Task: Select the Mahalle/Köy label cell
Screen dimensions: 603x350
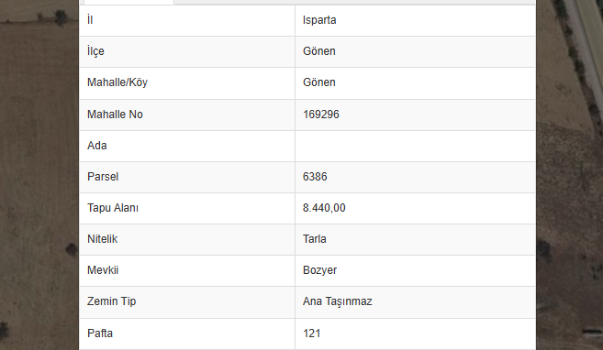Action: (x=187, y=83)
